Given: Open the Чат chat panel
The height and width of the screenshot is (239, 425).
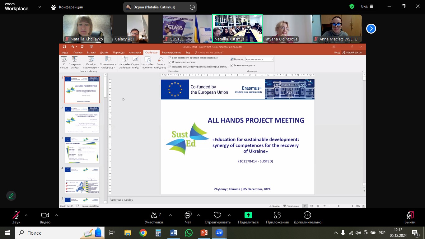Looking at the screenshot, I should pyautogui.click(x=188, y=215).
